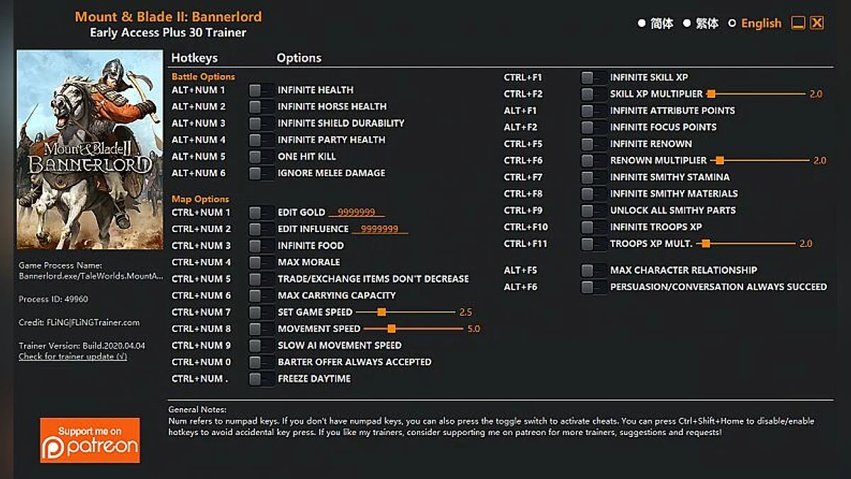Image resolution: width=851 pixels, height=479 pixels.
Task: Enable the Infinite Health toggle
Action: [261, 90]
